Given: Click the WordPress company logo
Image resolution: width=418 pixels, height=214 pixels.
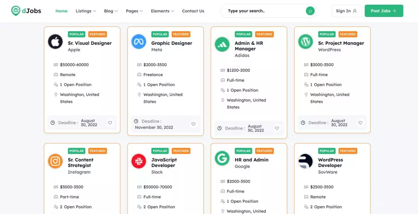Looking at the screenshot, I should point(305,42).
